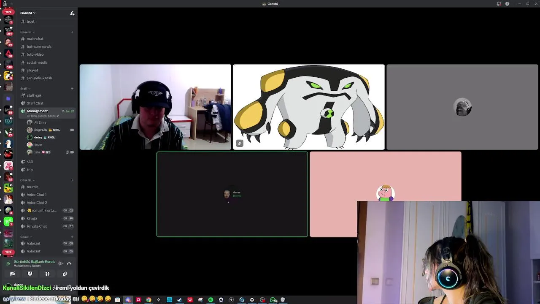
Task: Add channel to first General category
Action: [x=72, y=32]
